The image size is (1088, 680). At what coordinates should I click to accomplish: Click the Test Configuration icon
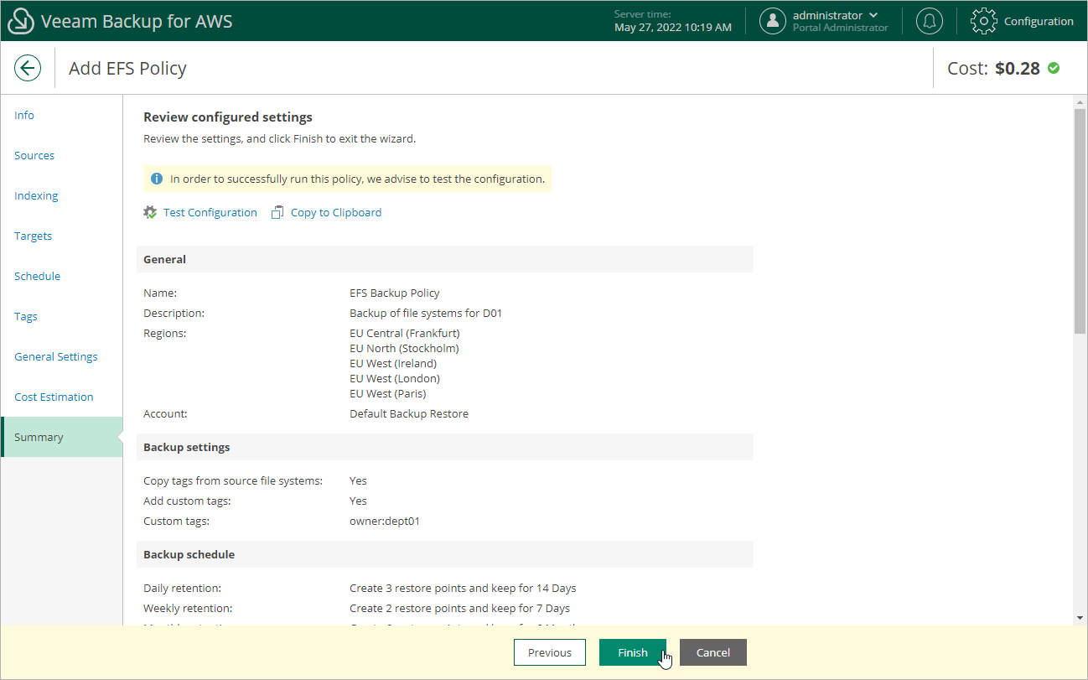[x=150, y=212]
